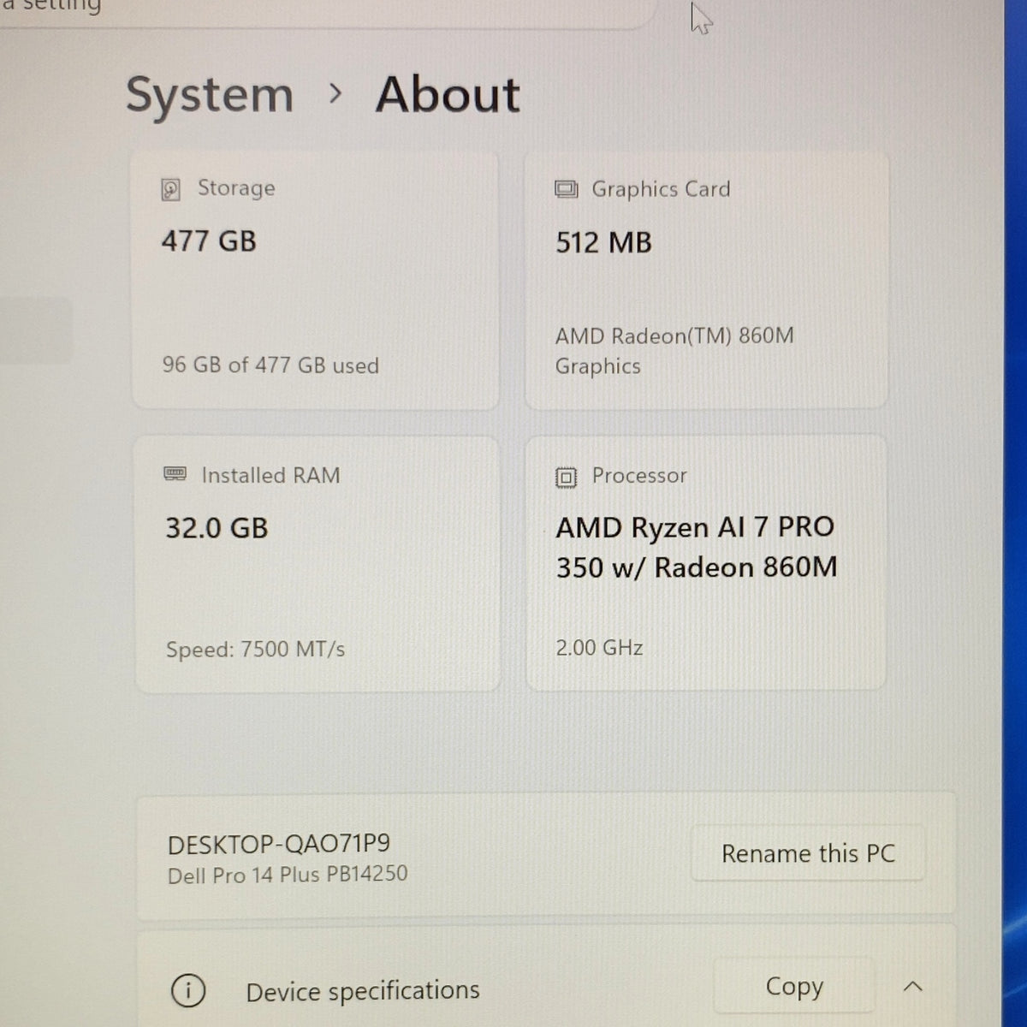Go back to System breadcrumb
The height and width of the screenshot is (1027, 1027).
tap(210, 94)
